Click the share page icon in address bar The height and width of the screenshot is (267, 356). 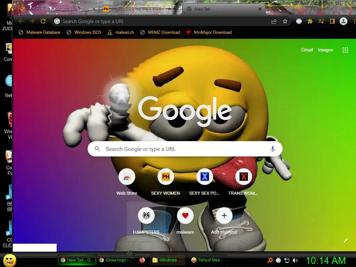tap(274, 21)
